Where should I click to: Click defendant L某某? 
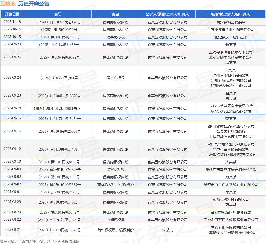(x=231, y=70)
